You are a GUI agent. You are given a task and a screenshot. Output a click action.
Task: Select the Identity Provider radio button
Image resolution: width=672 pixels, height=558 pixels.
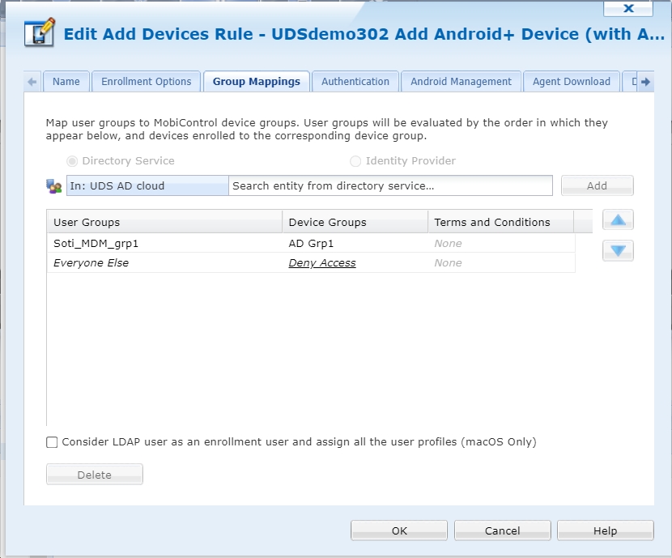(355, 161)
